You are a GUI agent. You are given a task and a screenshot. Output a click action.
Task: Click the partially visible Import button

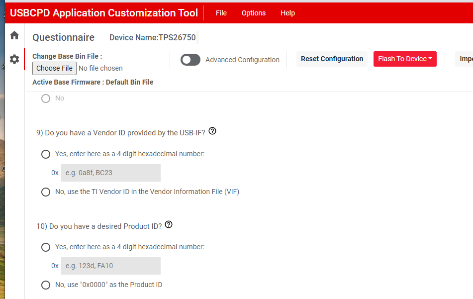pyautogui.click(x=466, y=59)
